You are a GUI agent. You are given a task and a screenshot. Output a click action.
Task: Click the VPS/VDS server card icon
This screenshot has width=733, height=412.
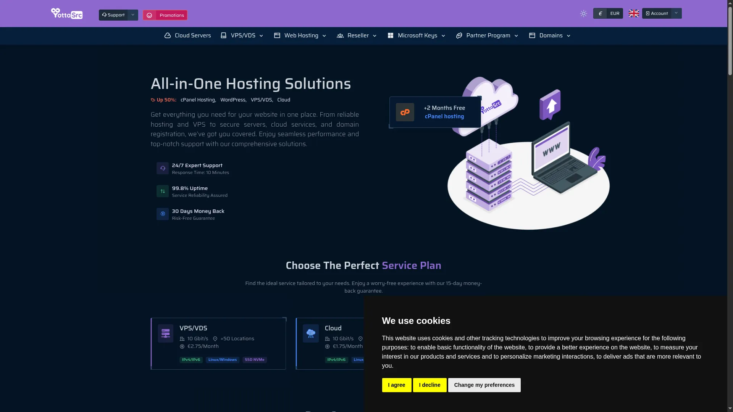(x=166, y=333)
